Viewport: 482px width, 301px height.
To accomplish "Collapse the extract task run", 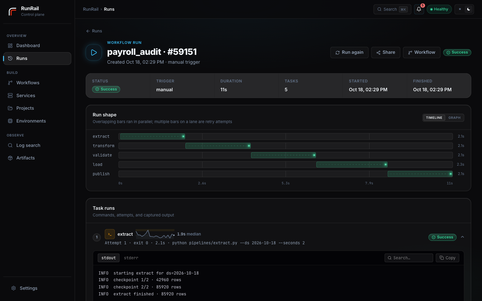I will [x=462, y=237].
